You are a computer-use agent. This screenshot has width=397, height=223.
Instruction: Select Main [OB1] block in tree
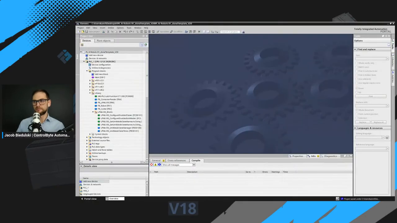[x=100, y=77]
